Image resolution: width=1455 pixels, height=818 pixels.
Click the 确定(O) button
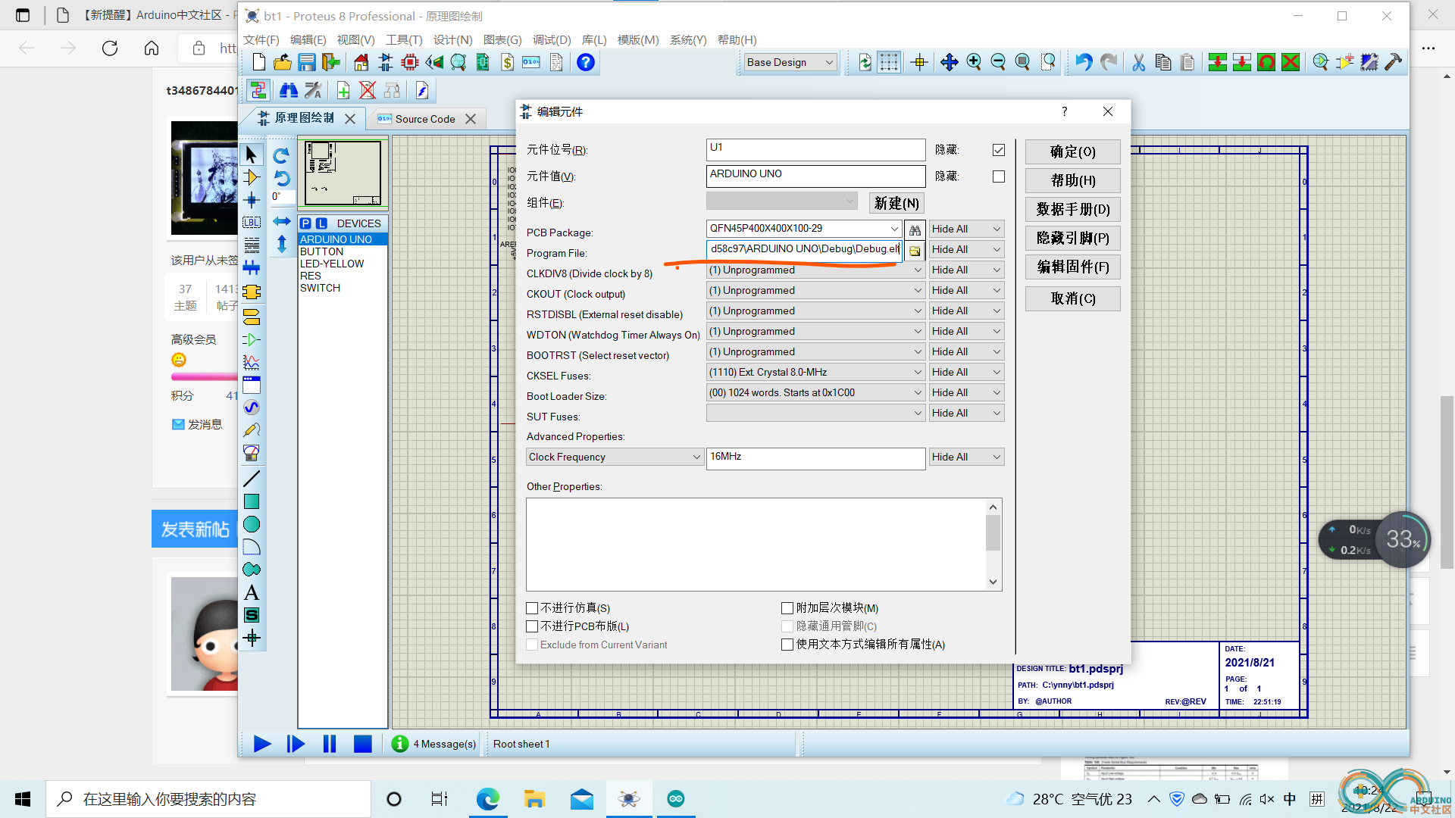[1072, 152]
